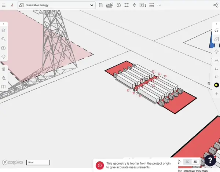Select the text annotation tool

pyautogui.click(x=143, y=5)
